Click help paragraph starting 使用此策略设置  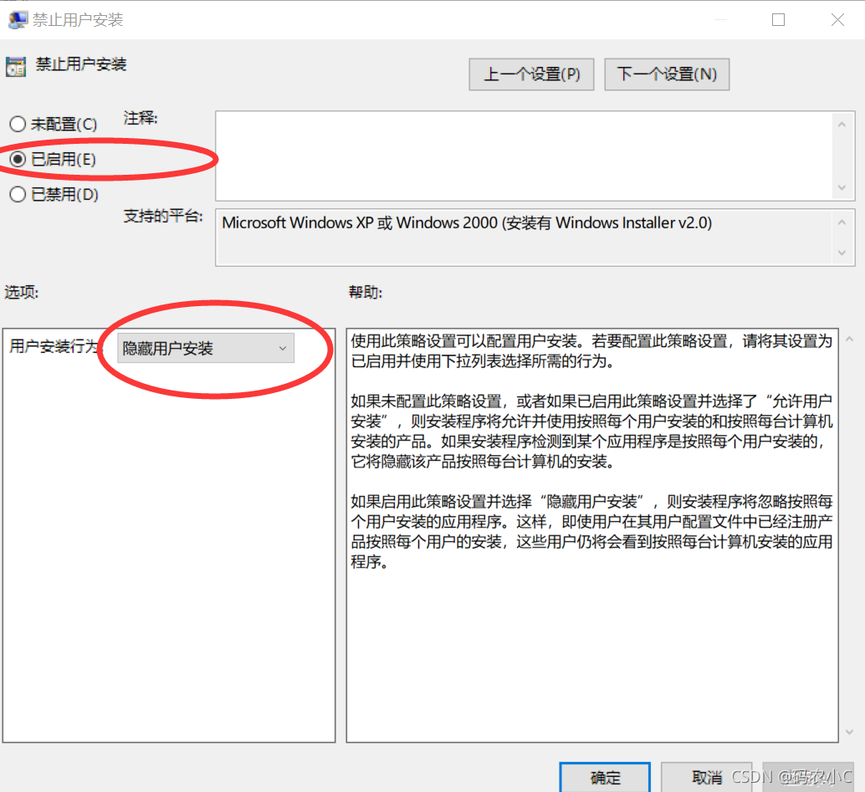(x=591, y=350)
